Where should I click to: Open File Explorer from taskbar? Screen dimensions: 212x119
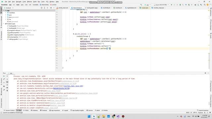104,116
